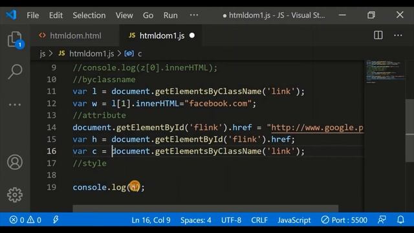Open the Edit menu

click(56, 16)
